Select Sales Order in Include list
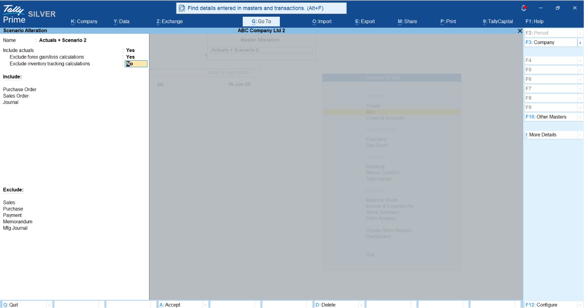The image size is (584, 308). click(16, 96)
